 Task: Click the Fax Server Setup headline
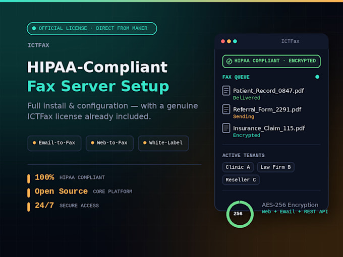click(x=98, y=86)
